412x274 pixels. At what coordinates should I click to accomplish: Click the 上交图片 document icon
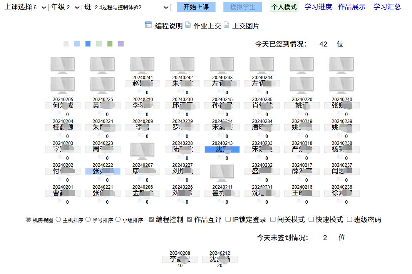[x=226, y=25]
